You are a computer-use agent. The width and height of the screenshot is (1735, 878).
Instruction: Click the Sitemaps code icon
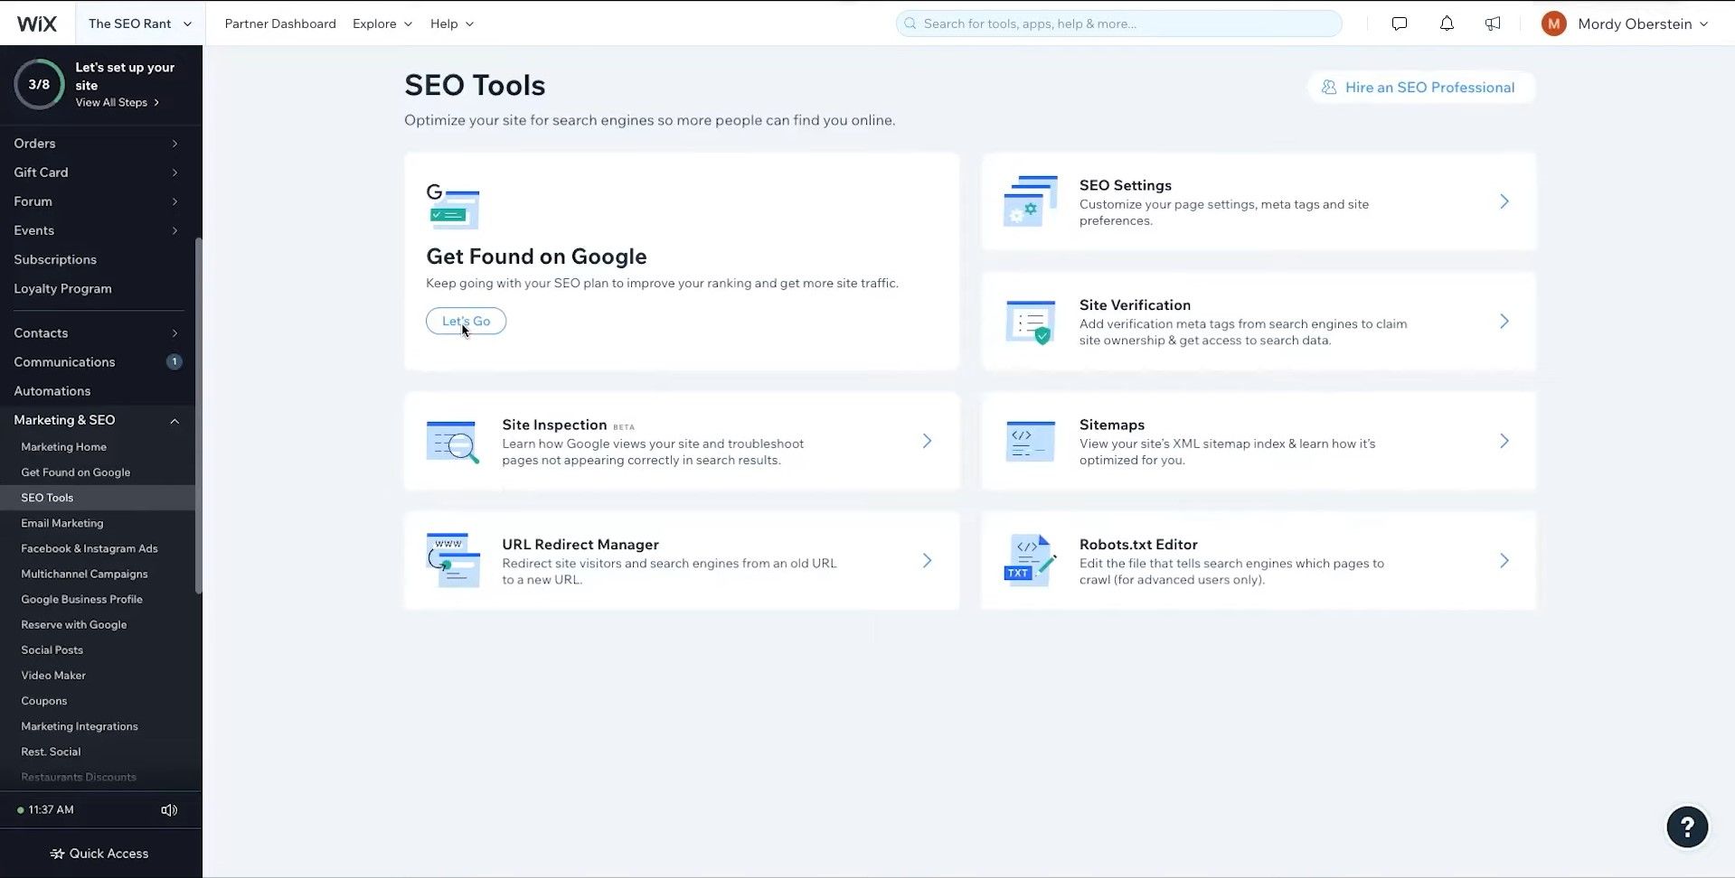[x=1030, y=442]
